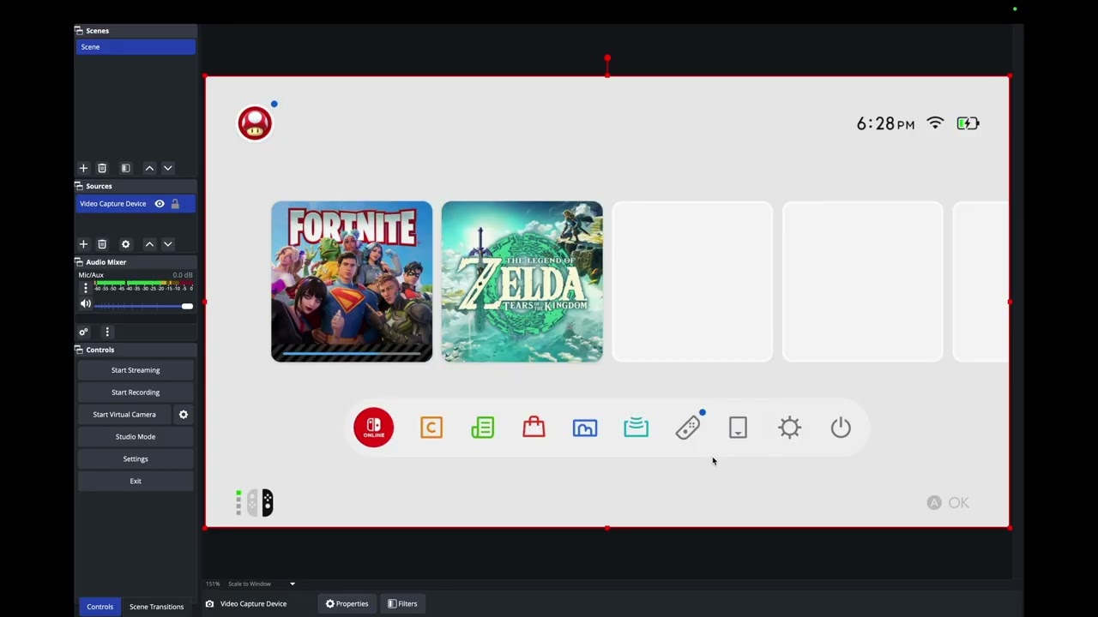Open Mic/Aux options three-dot menu
The width and height of the screenshot is (1098, 617).
point(85,288)
